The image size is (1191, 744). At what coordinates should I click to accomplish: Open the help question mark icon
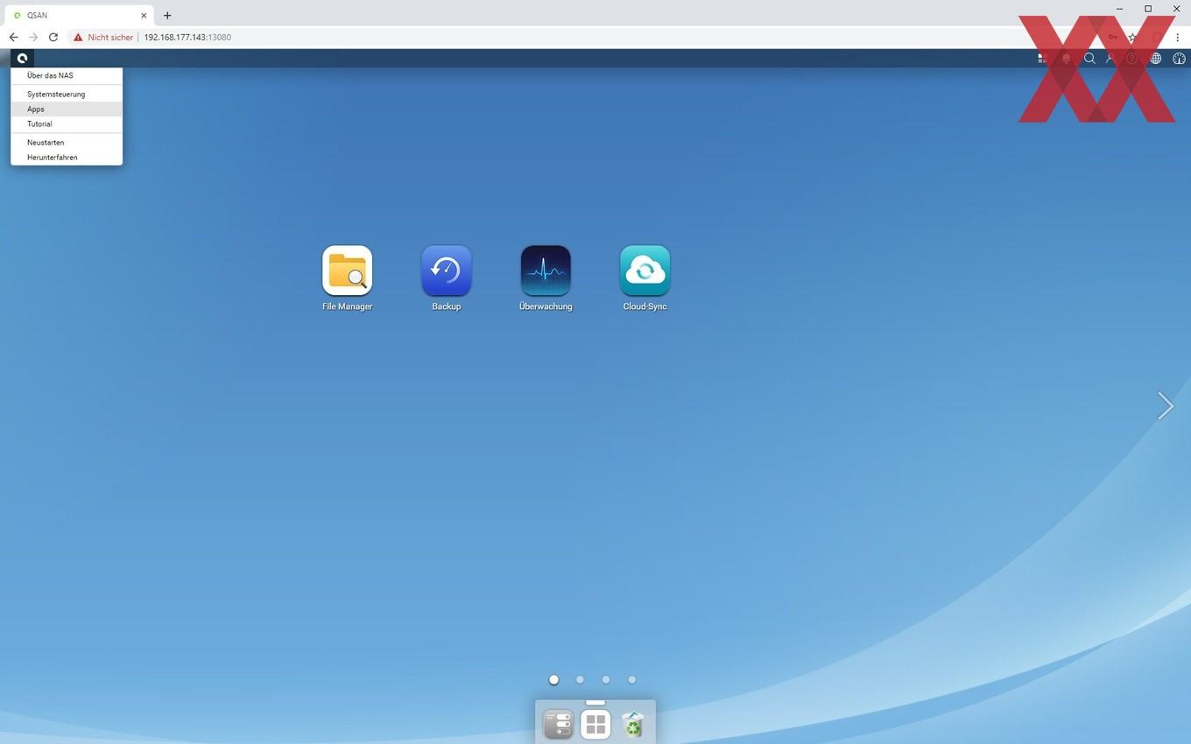(1132, 59)
